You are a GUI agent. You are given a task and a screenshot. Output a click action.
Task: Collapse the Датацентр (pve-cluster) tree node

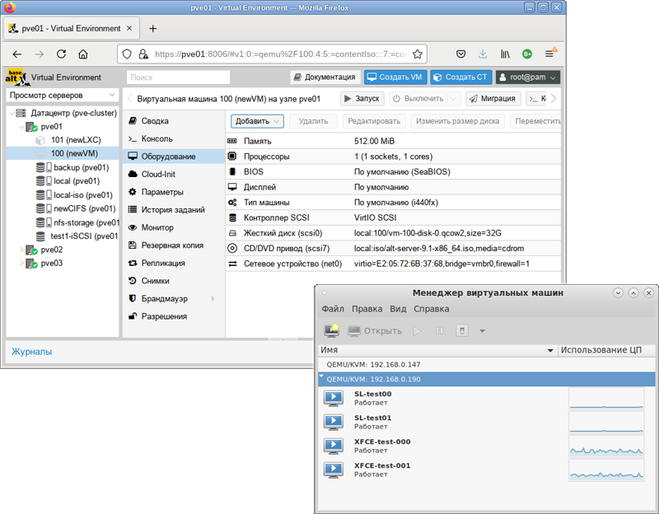(12, 113)
